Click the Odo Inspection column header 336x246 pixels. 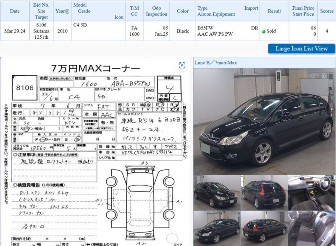[x=157, y=11]
